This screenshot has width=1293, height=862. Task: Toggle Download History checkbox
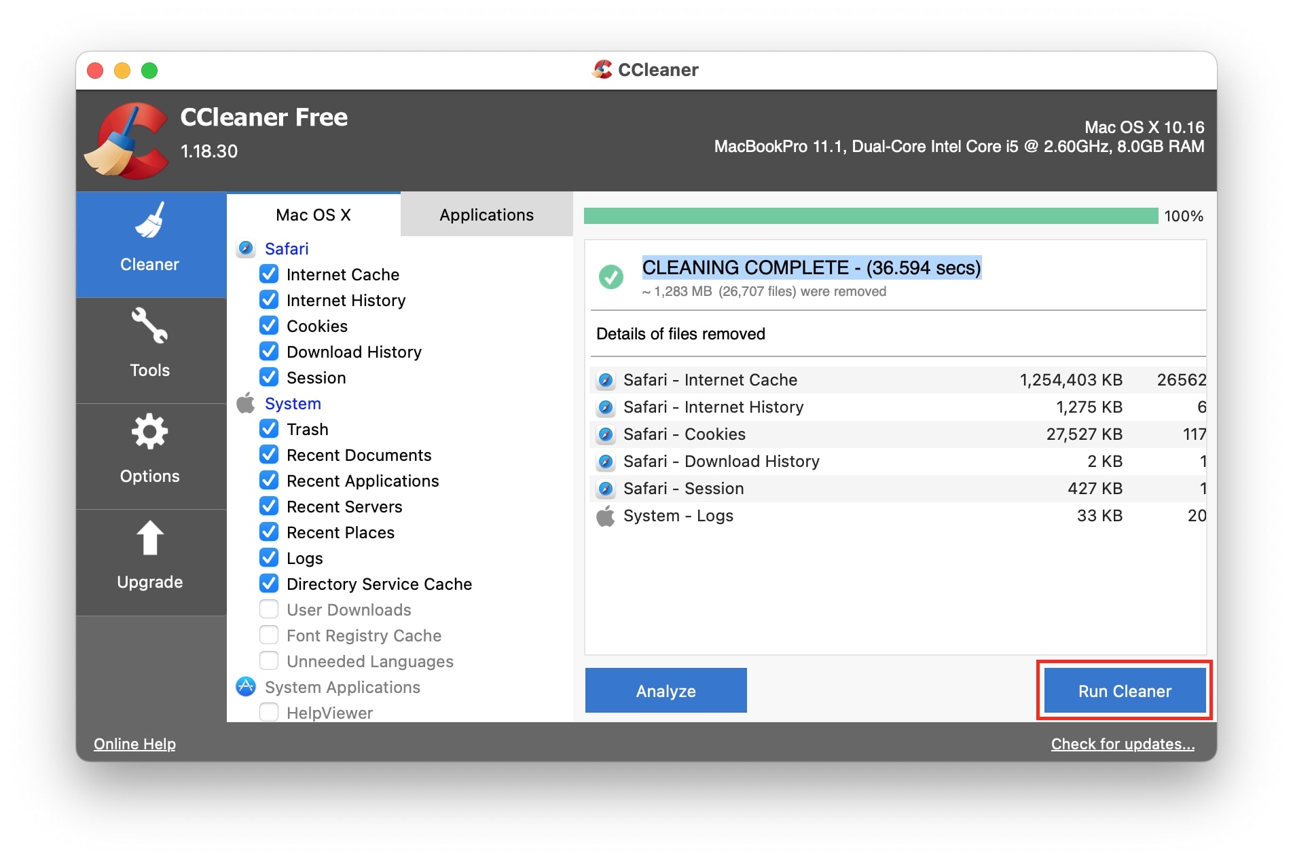tap(269, 352)
